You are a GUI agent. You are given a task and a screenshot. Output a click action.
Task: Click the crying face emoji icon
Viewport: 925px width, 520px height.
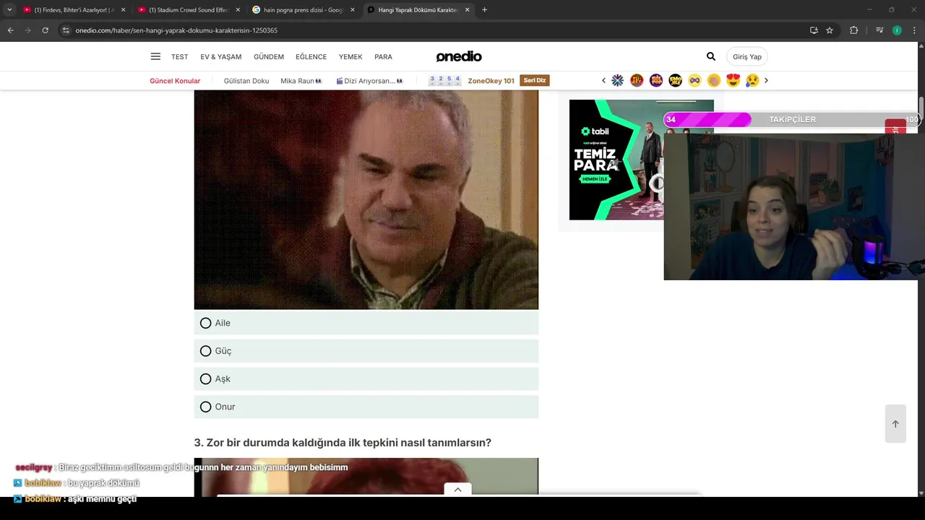[x=752, y=80]
